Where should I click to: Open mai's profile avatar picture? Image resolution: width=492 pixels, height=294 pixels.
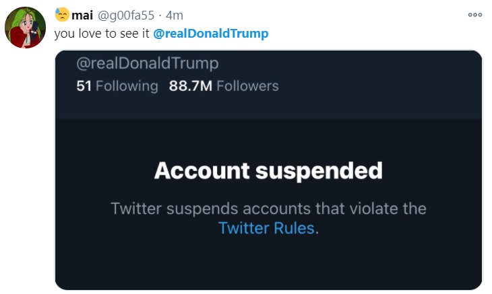[x=25, y=28]
